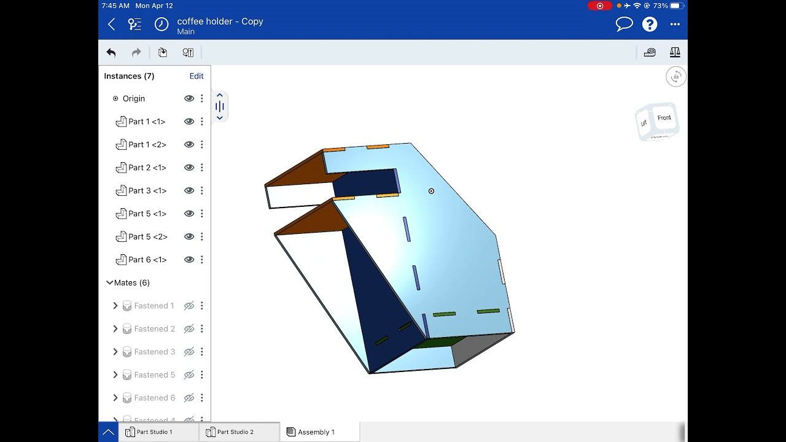This screenshot has height=442, width=786.
Task: Collapse the Mates (6) section
Action: 109,282
